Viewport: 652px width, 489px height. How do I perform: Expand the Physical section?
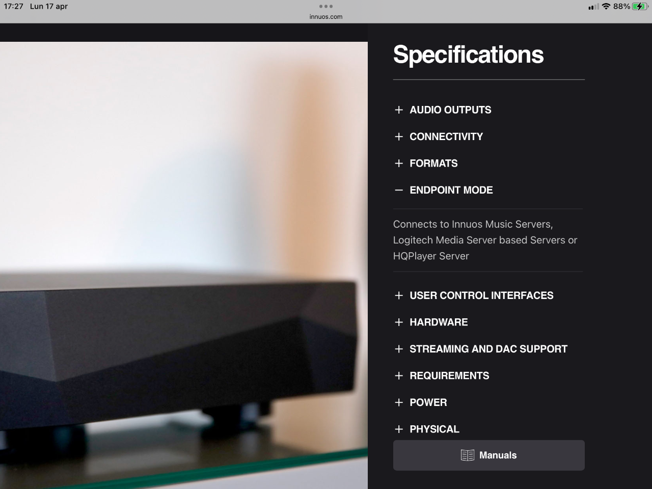tap(434, 429)
